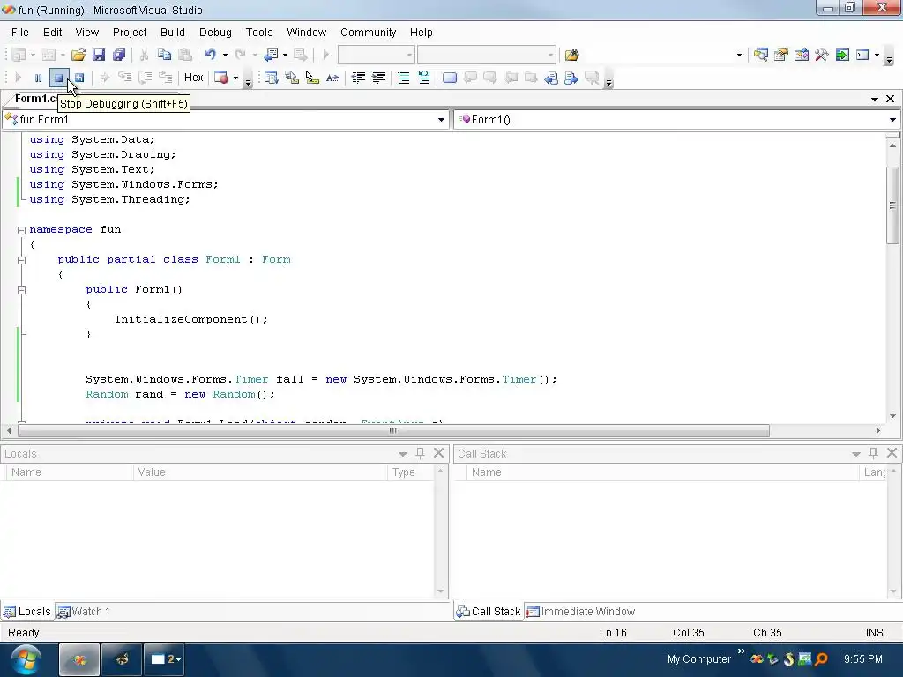Switch to the Immediate Window tab
This screenshot has height=677, width=903.
click(581, 612)
